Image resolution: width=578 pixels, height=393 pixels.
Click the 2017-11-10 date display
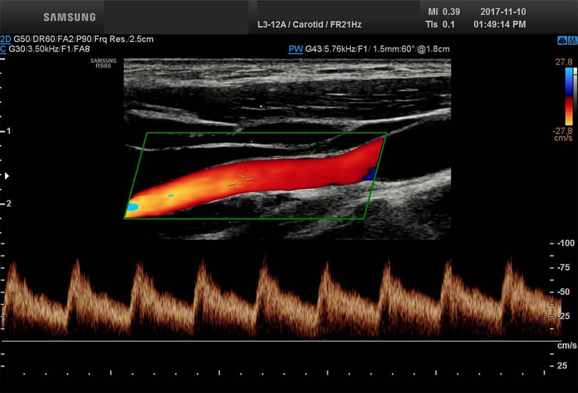pyautogui.click(x=503, y=12)
